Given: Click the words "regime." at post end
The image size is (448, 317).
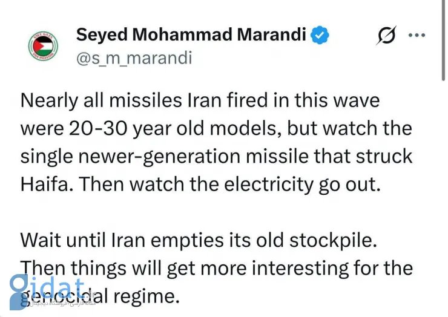Looking at the screenshot, I should (147, 296).
